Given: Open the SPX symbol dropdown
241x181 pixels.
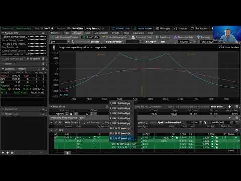Looking at the screenshot, I should coord(68,42).
